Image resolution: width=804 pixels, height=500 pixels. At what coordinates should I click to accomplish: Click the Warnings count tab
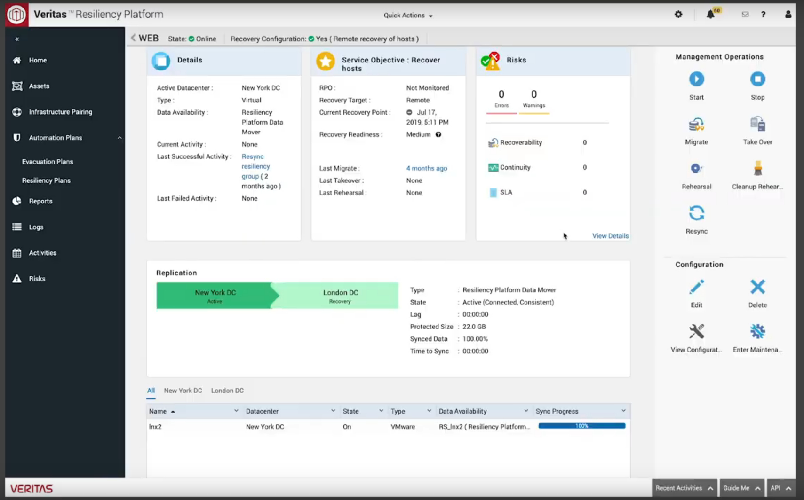534,100
